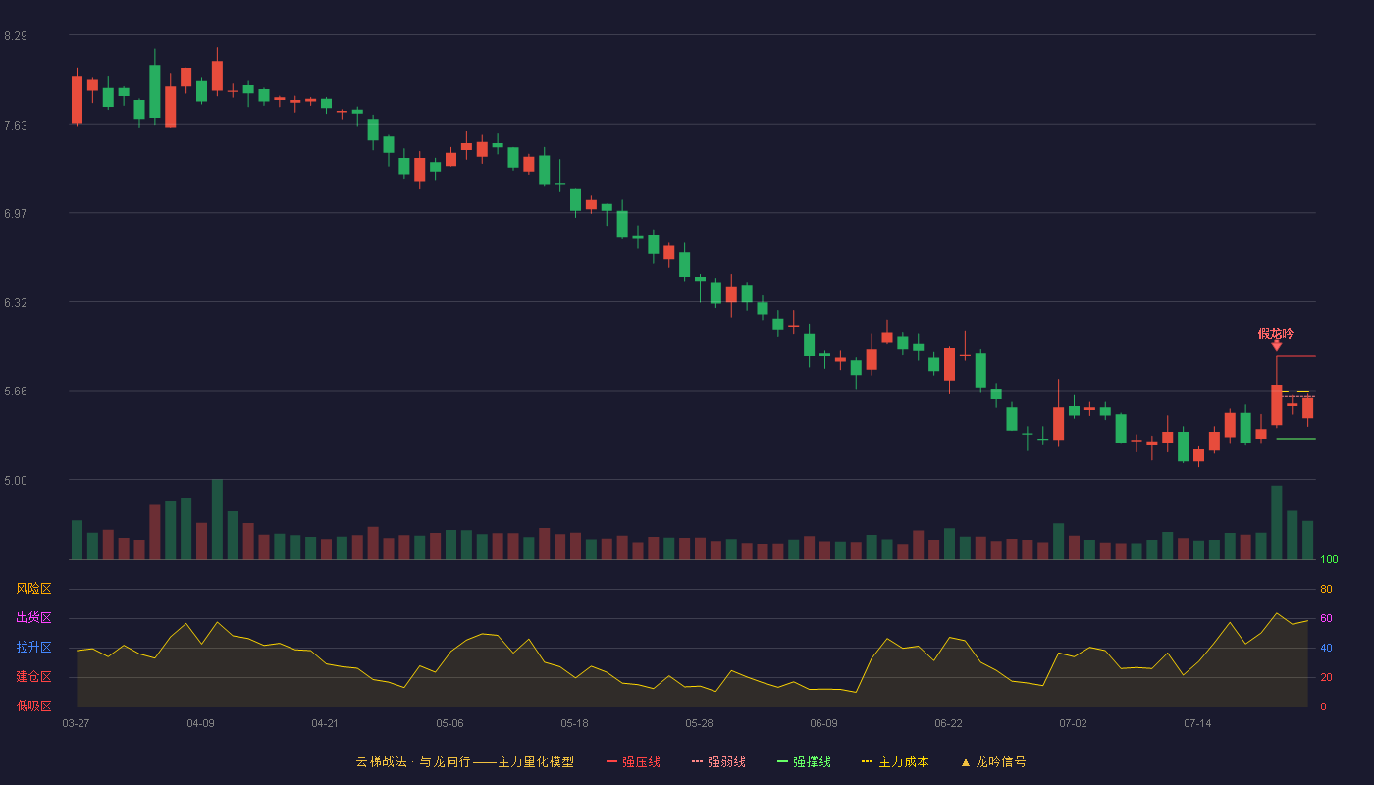Click the 04-09 date label
Image resolution: width=1374 pixels, height=785 pixels.
pyautogui.click(x=200, y=723)
